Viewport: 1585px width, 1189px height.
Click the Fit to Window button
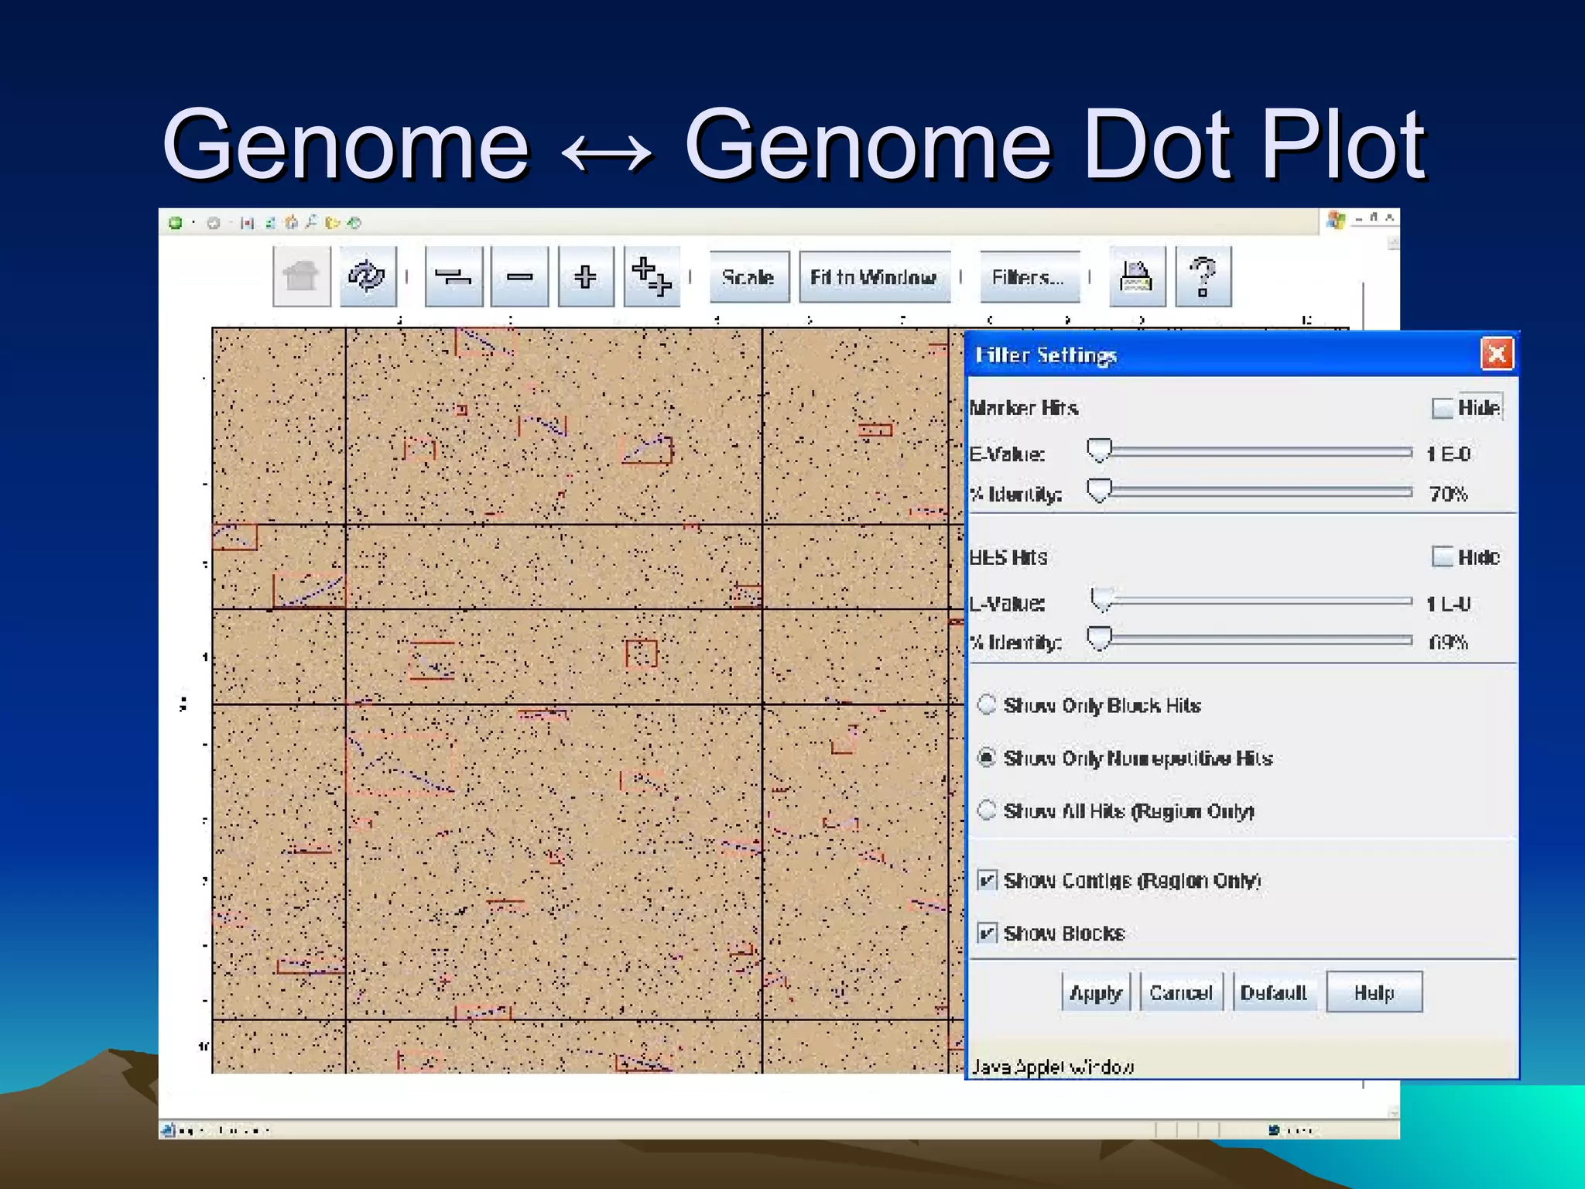[874, 277]
